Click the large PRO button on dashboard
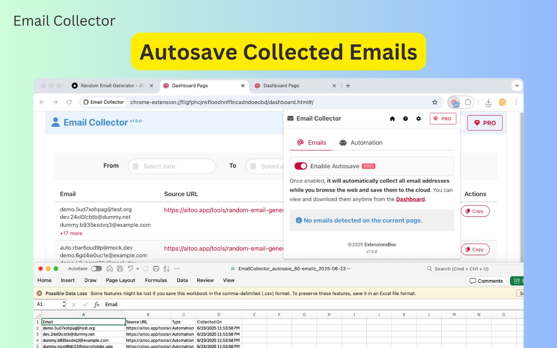This screenshot has width=557, height=348. (485, 123)
